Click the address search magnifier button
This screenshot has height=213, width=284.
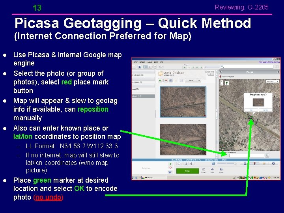[267, 155]
